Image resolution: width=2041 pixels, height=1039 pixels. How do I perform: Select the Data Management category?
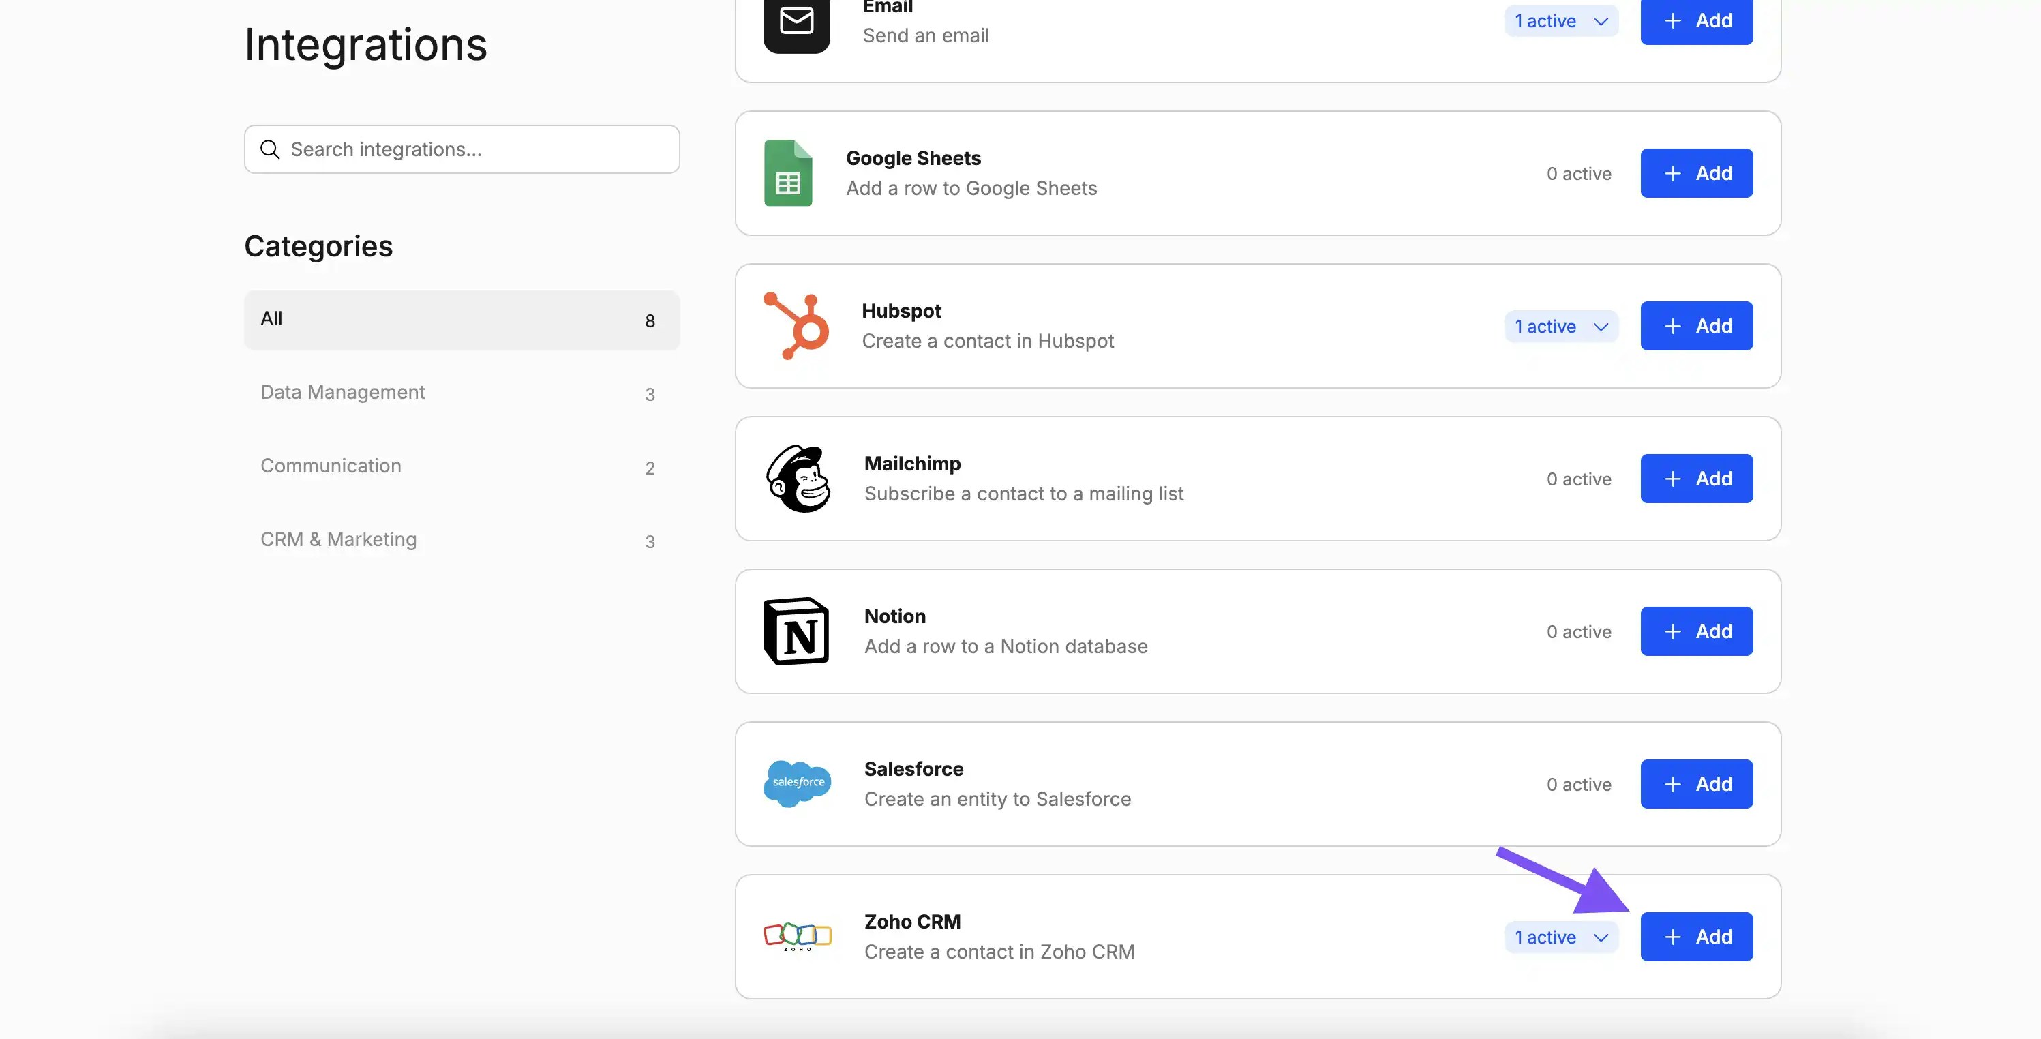click(342, 391)
